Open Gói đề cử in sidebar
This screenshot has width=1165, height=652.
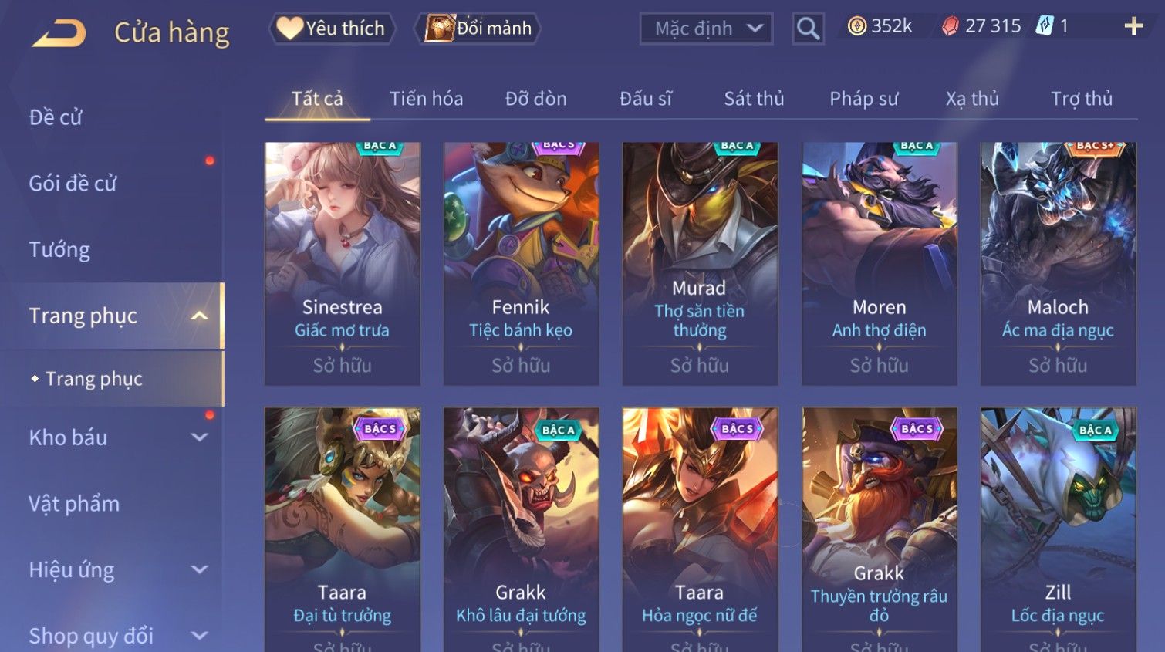(x=73, y=184)
